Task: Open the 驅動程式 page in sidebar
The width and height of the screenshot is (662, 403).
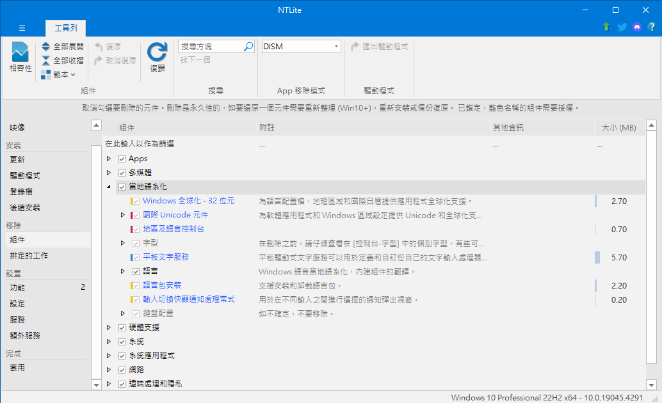Action: point(25,175)
